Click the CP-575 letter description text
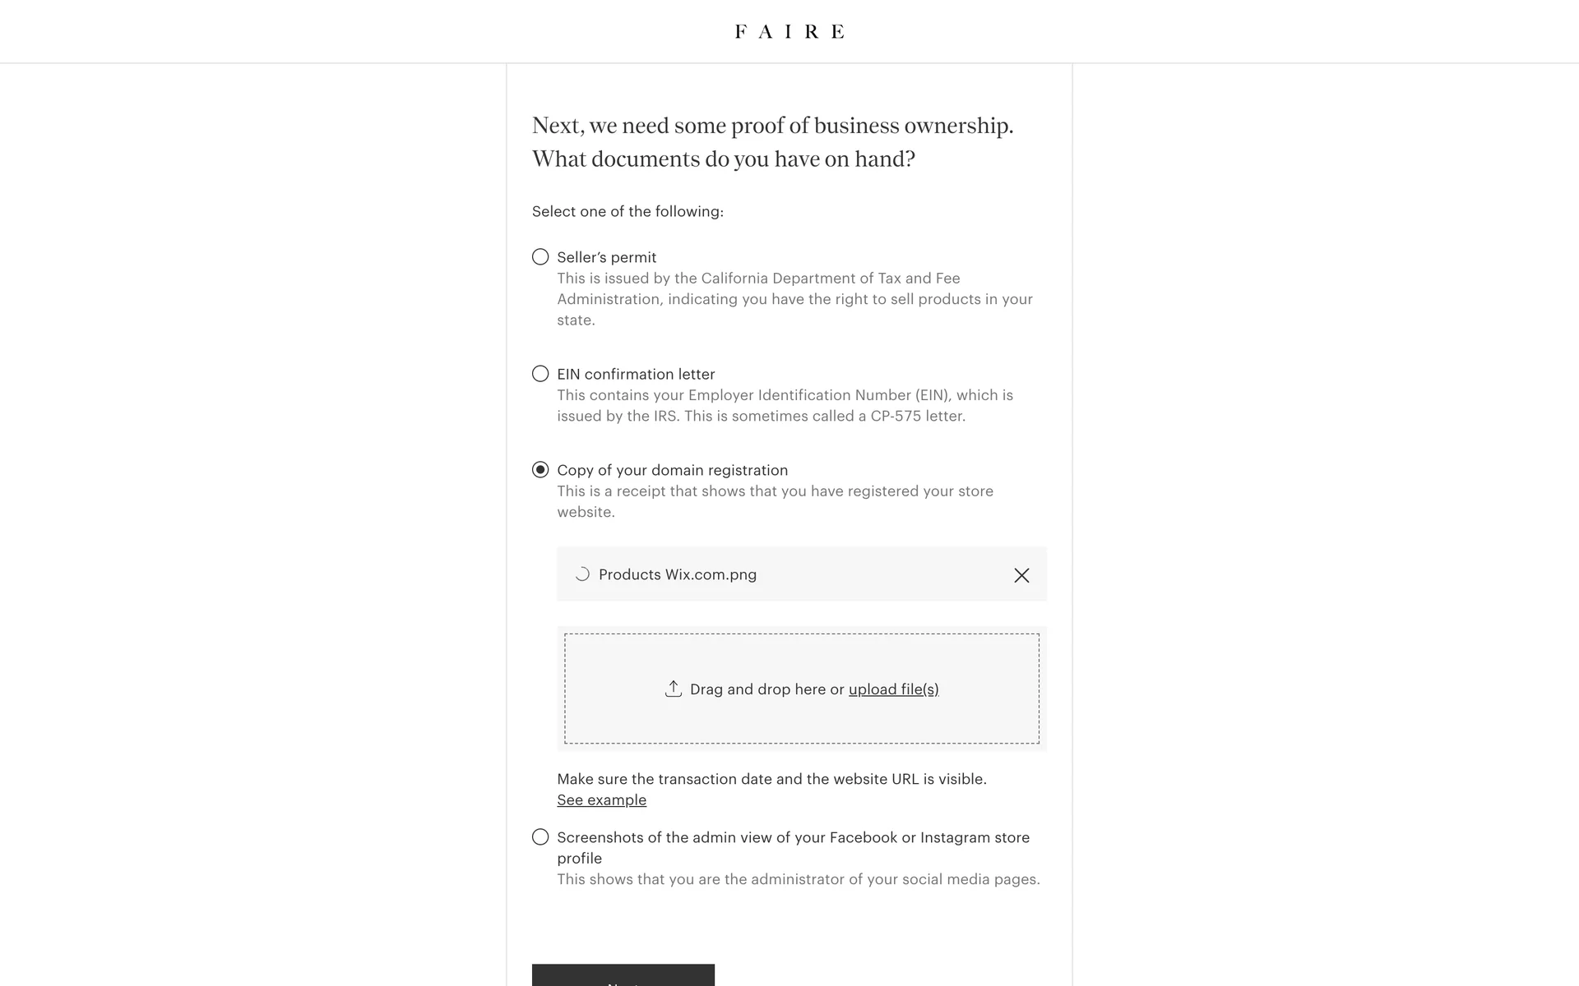The height and width of the screenshot is (986, 1579). click(x=785, y=406)
